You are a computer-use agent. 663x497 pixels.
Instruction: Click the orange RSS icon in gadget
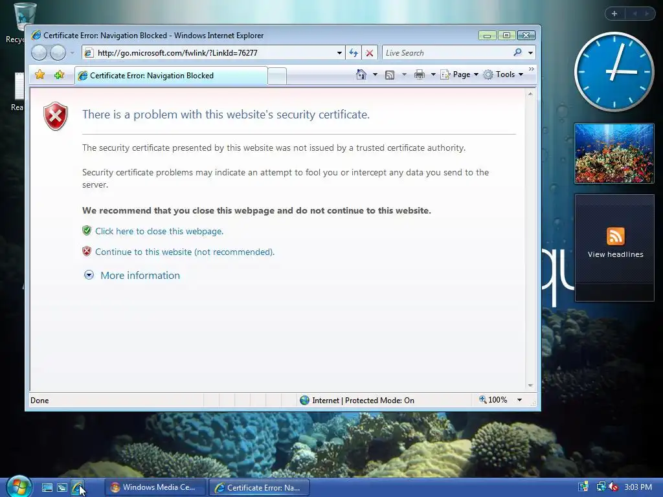click(x=615, y=236)
